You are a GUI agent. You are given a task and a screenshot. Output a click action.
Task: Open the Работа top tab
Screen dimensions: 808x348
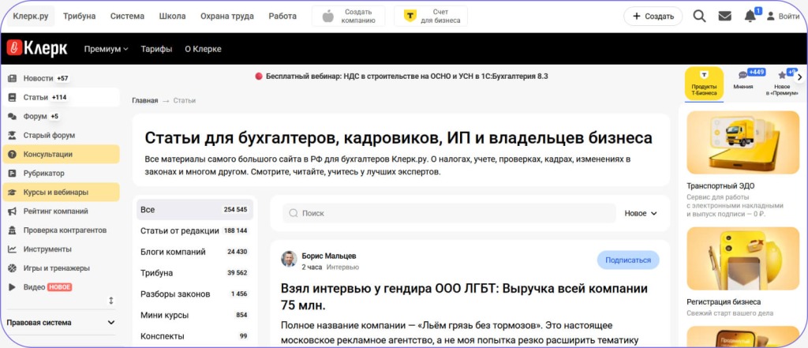point(282,16)
